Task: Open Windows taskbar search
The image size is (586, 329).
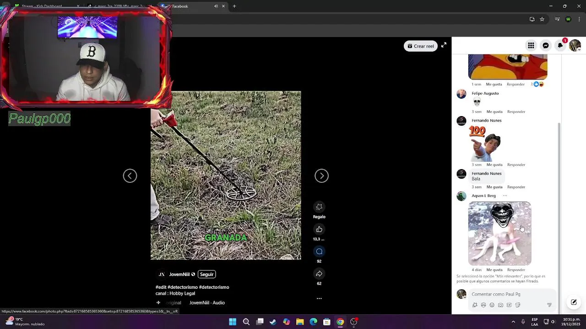Action: (x=246, y=322)
